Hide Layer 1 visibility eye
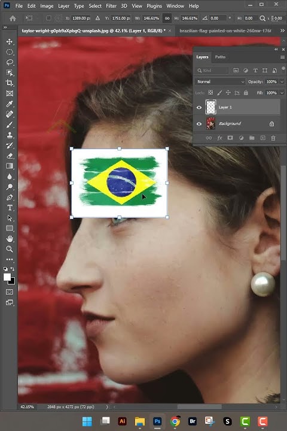This screenshot has width=287, height=431. [x=199, y=108]
